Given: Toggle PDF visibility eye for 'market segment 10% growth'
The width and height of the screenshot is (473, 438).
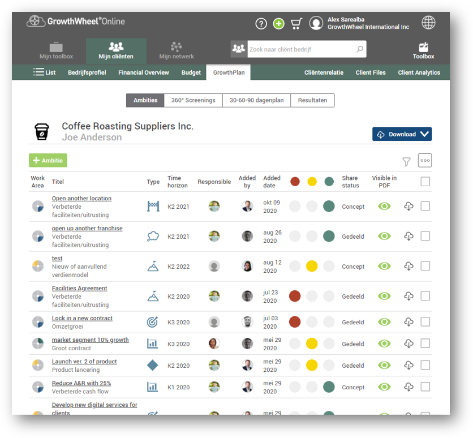Looking at the screenshot, I should click(384, 343).
